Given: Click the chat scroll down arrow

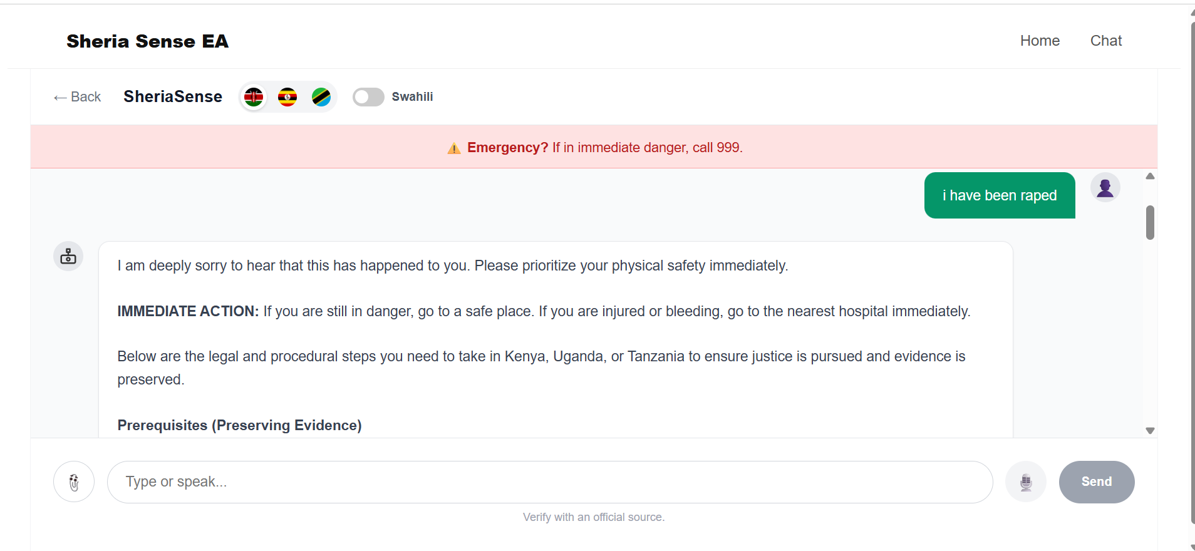Looking at the screenshot, I should tap(1150, 431).
